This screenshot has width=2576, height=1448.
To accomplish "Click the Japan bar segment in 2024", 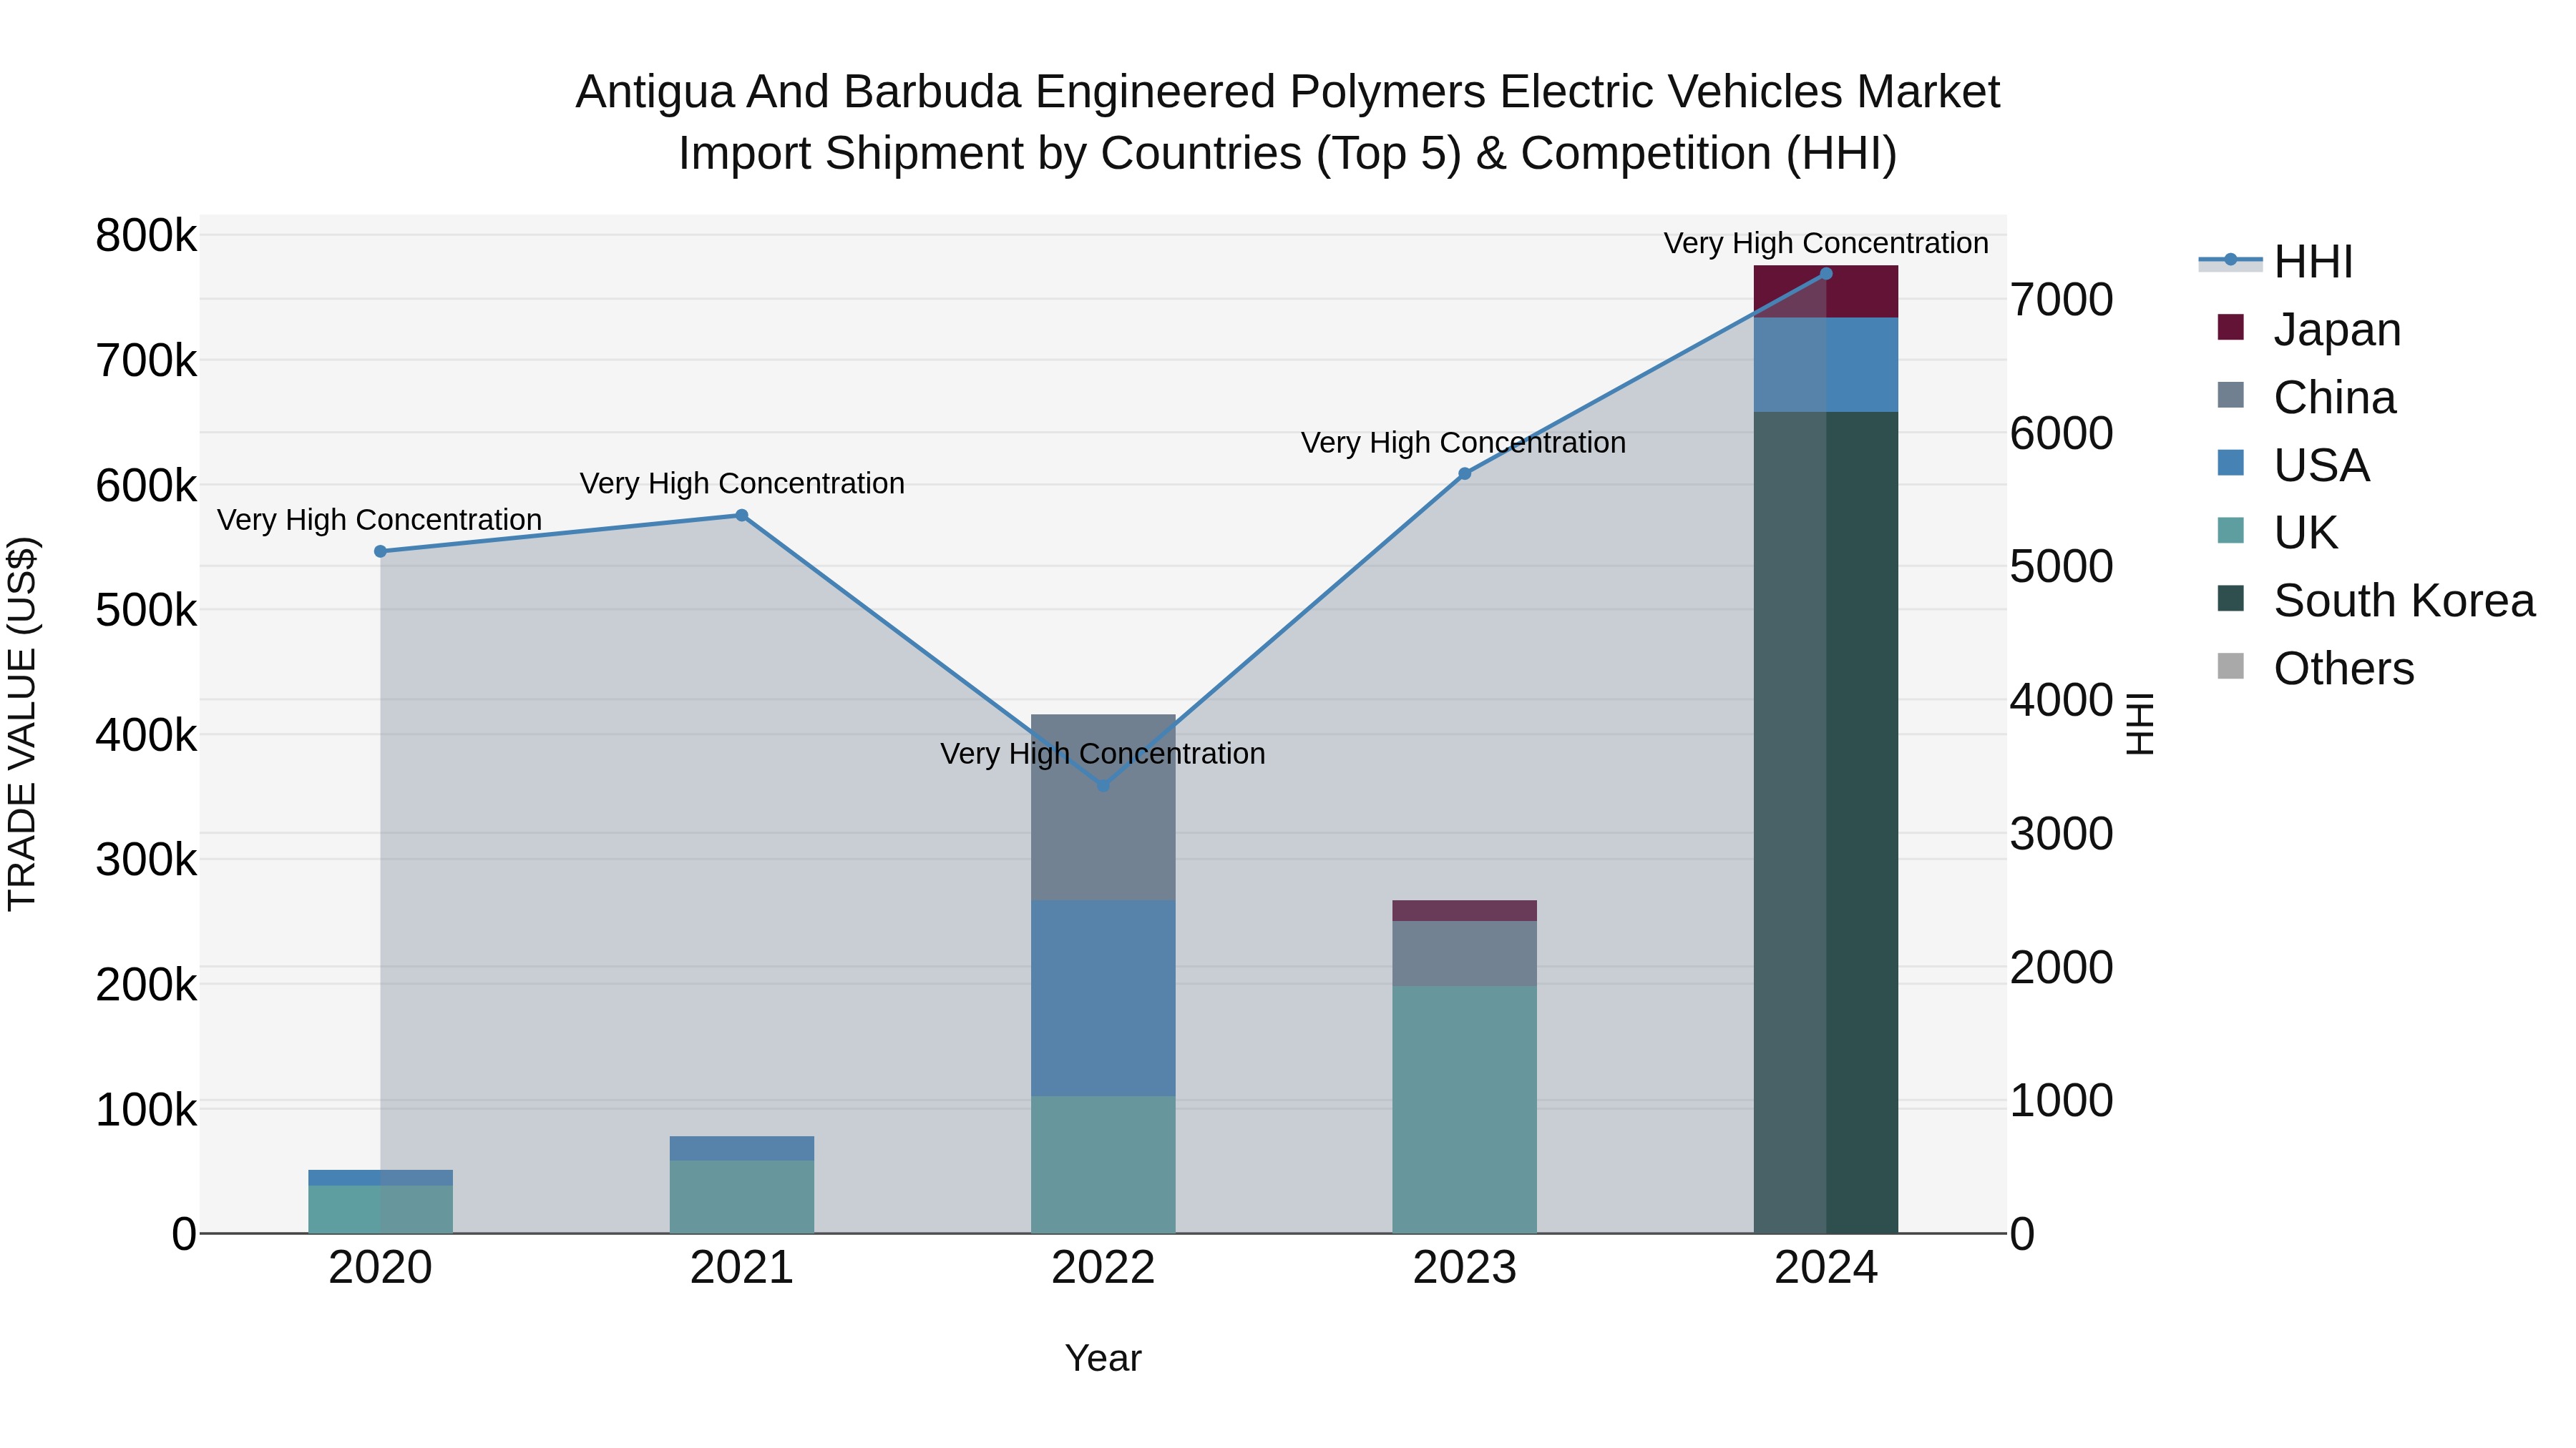I will [1826, 292].
